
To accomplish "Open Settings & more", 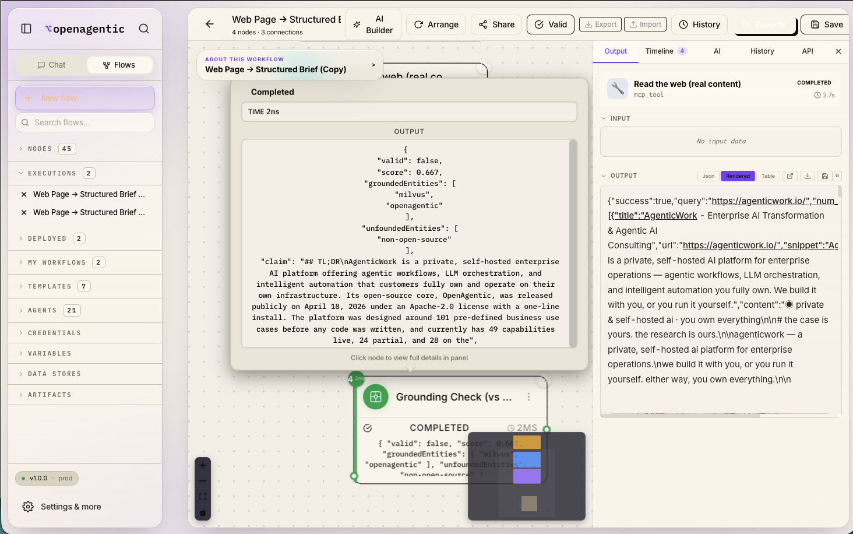I will click(62, 507).
